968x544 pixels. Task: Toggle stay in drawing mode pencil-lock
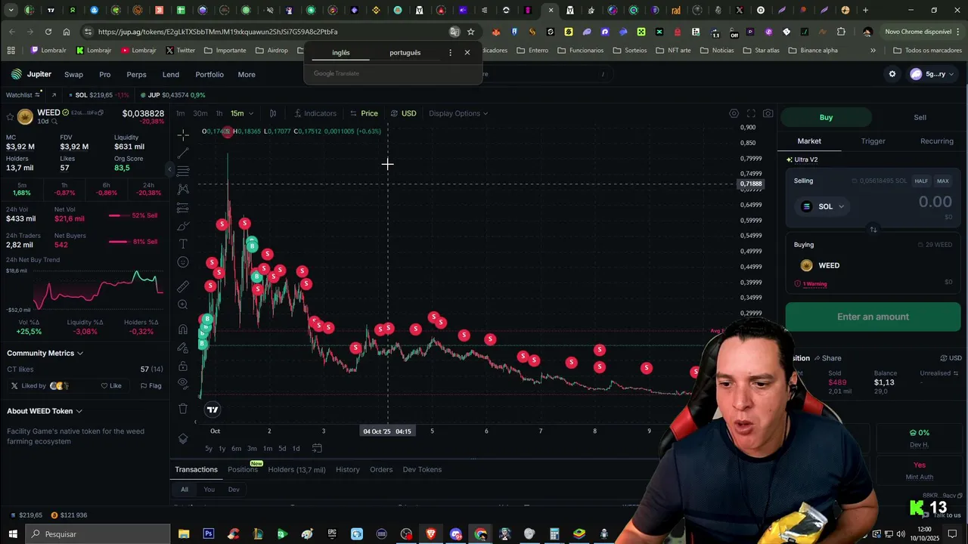pyautogui.click(x=183, y=348)
